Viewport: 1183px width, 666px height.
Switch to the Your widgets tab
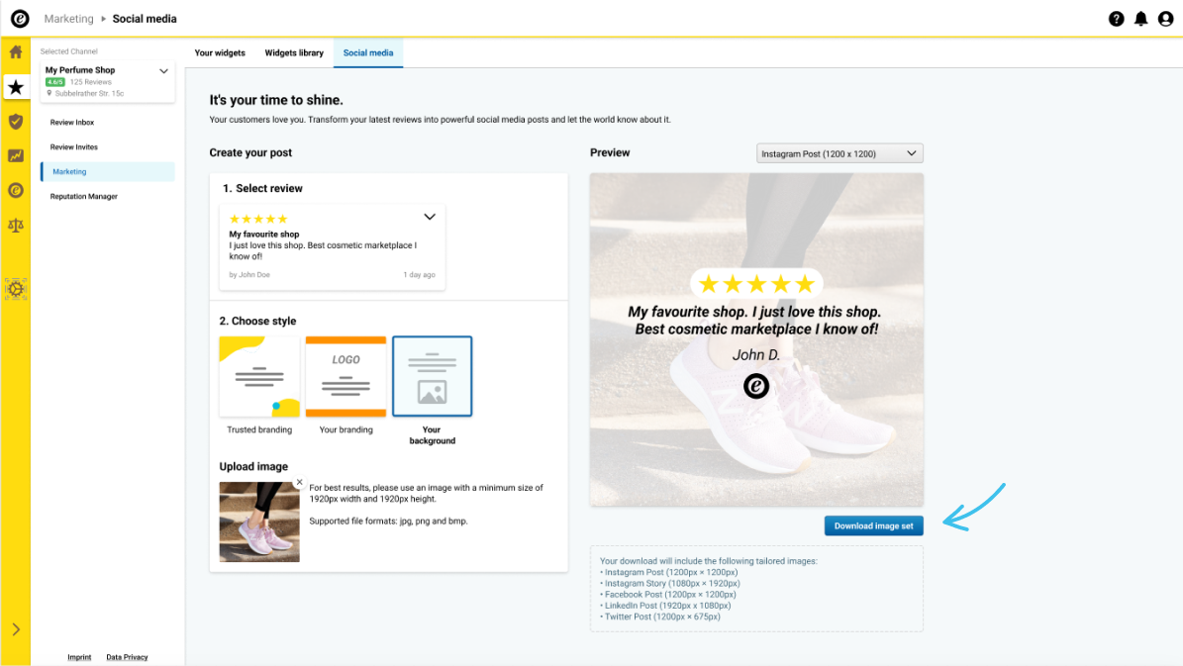pyautogui.click(x=220, y=52)
